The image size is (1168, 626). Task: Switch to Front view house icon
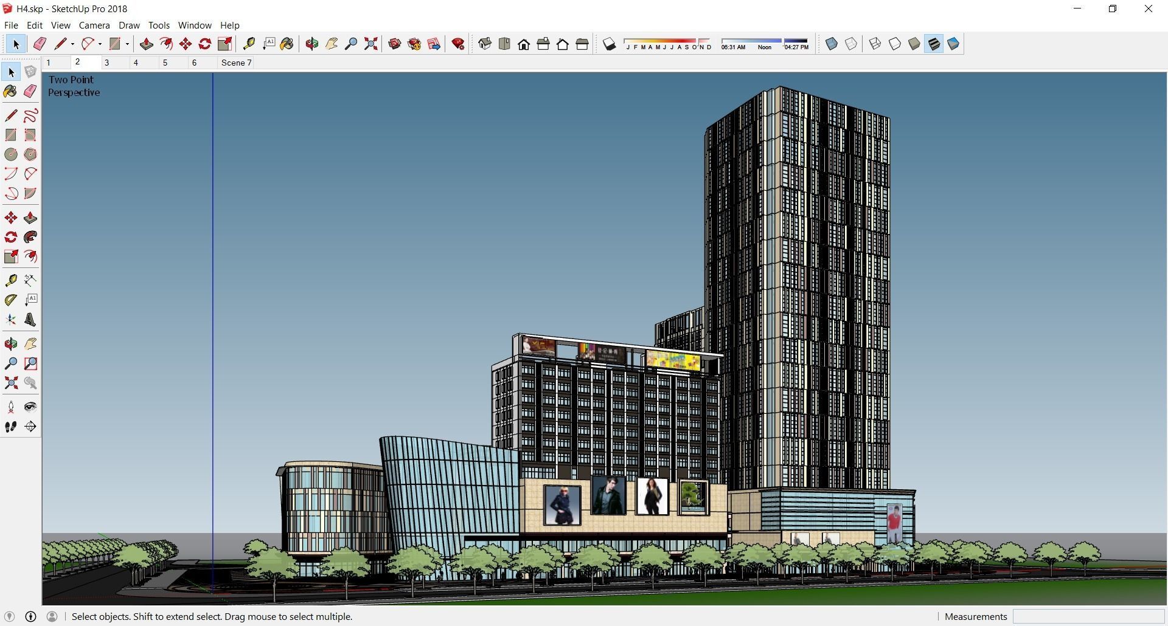click(524, 44)
